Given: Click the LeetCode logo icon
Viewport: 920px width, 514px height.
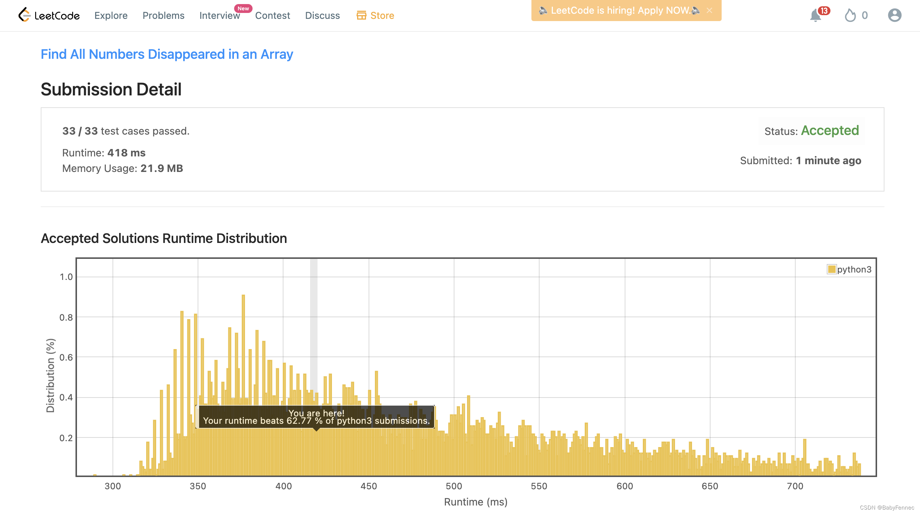Looking at the screenshot, I should pyautogui.click(x=24, y=15).
